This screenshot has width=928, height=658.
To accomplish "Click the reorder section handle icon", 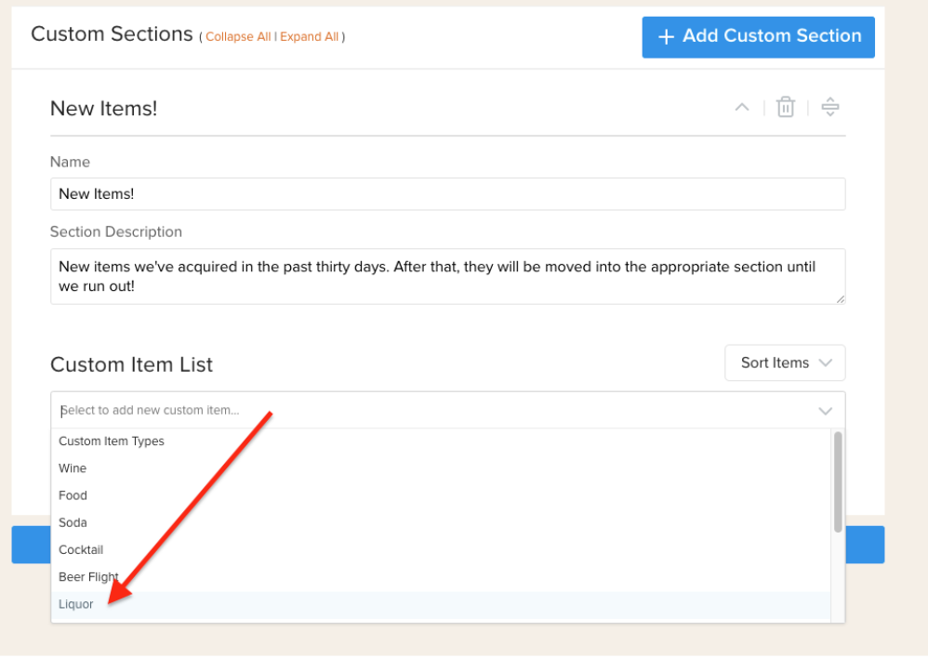I will [829, 107].
